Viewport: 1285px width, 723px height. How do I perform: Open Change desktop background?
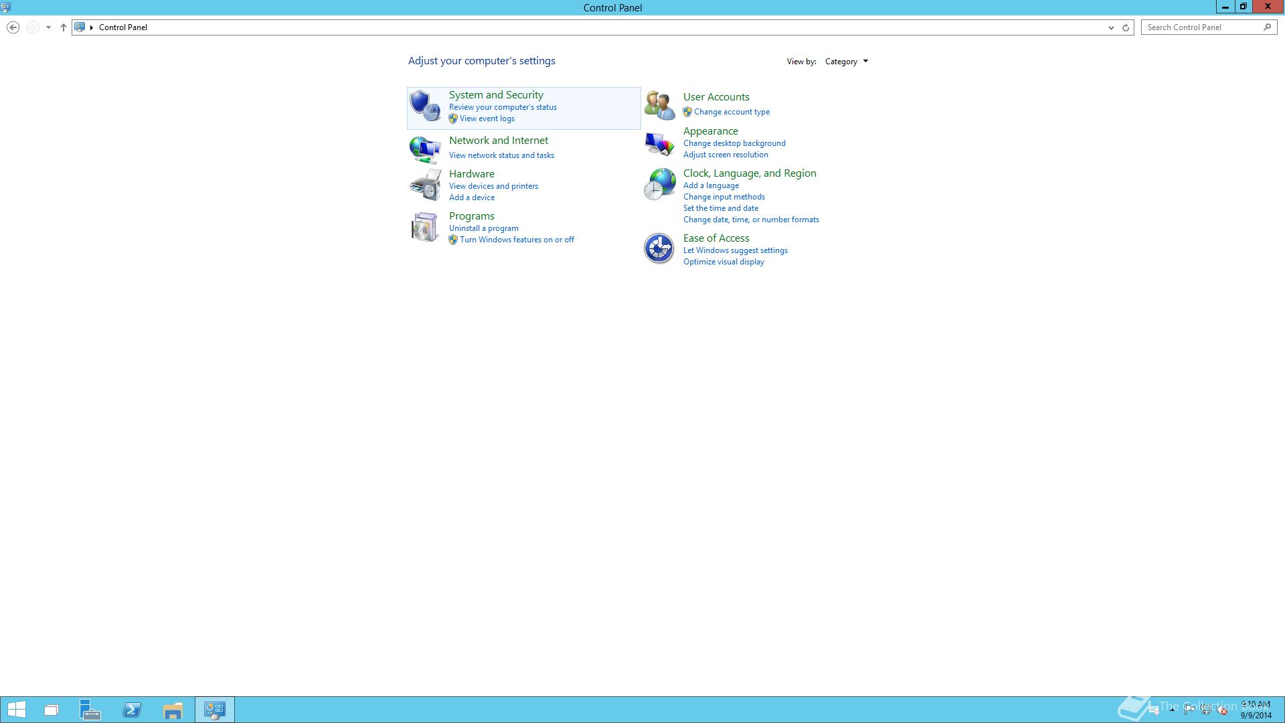pyautogui.click(x=734, y=143)
